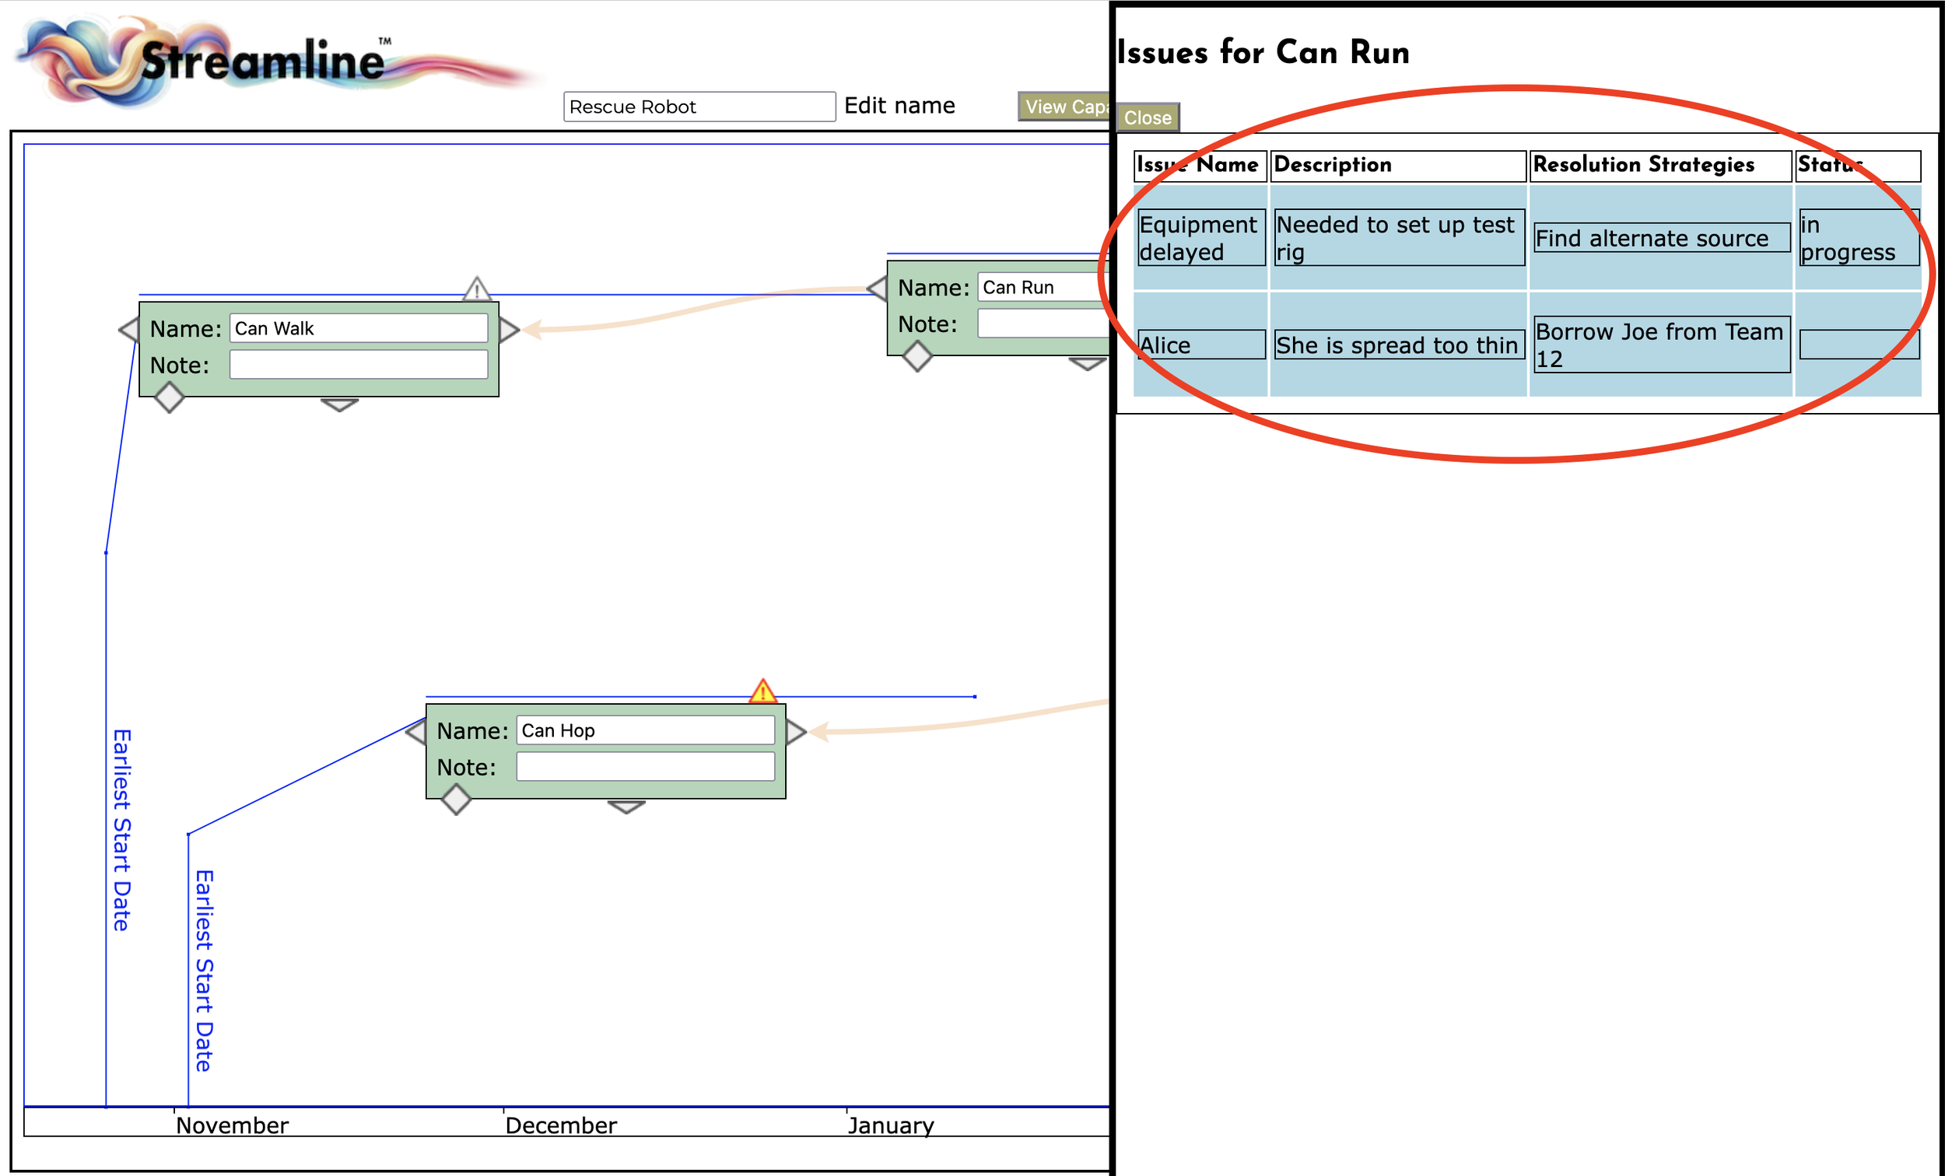This screenshot has width=1945, height=1176.
Task: Click the diamond handle below Can Walk
Action: [169, 397]
